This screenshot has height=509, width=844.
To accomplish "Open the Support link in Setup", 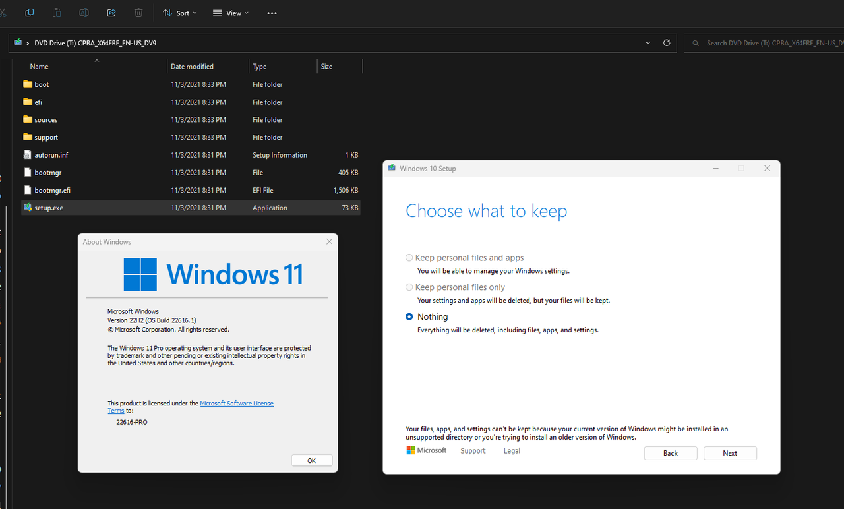I will (x=473, y=451).
